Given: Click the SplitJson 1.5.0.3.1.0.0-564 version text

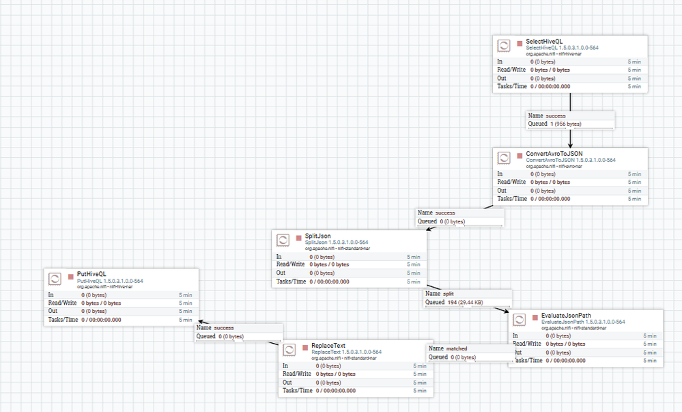Looking at the screenshot, I should pos(337,242).
